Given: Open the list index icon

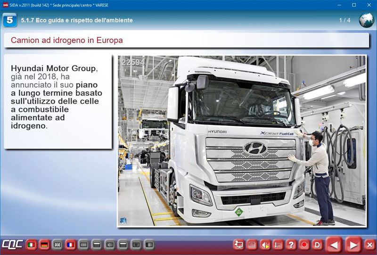Looking at the screenshot, I should coord(279,245).
